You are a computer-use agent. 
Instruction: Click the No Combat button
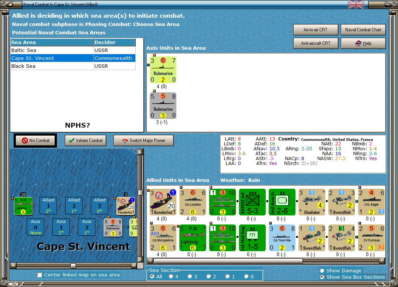35,140
